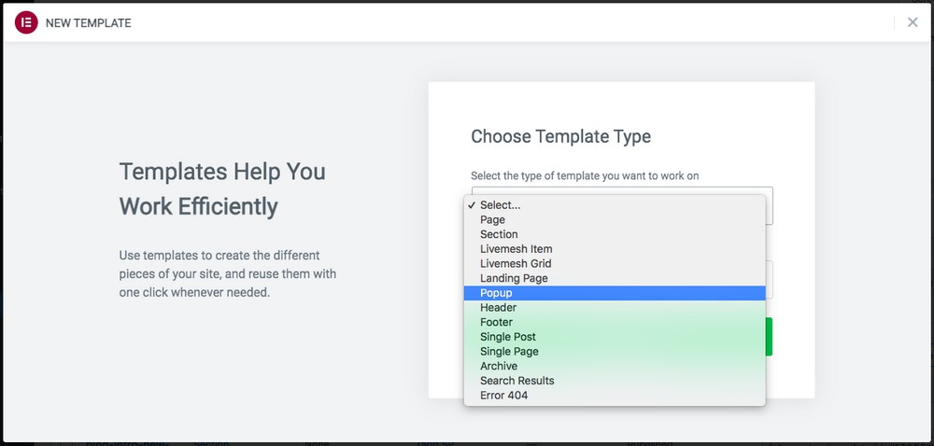The width and height of the screenshot is (934, 446).
Task: Select the highlighted Popup option
Action: 615,293
